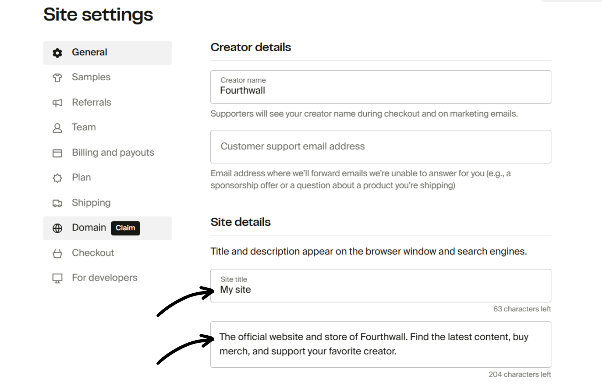The height and width of the screenshot is (384, 602).
Task: Click the Shipping truck icon
Action: 57,203
